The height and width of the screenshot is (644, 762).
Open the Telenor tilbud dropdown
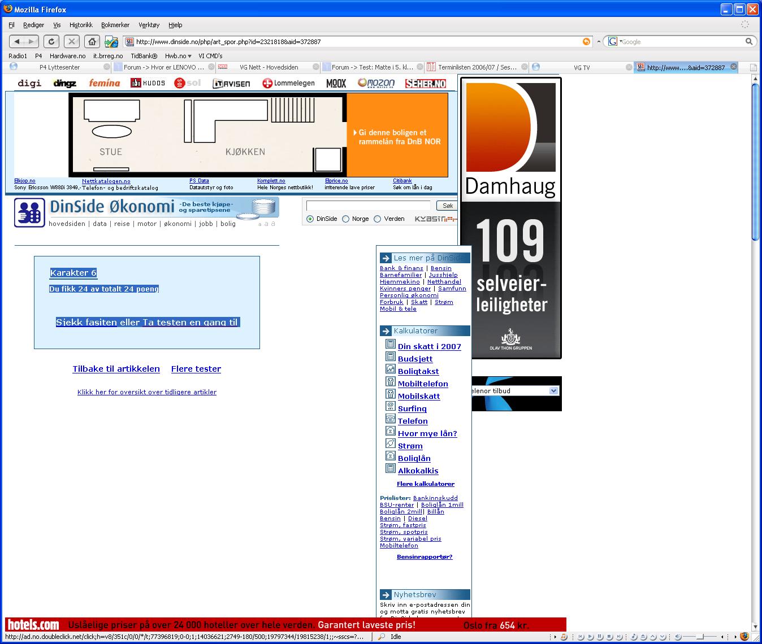click(x=553, y=391)
